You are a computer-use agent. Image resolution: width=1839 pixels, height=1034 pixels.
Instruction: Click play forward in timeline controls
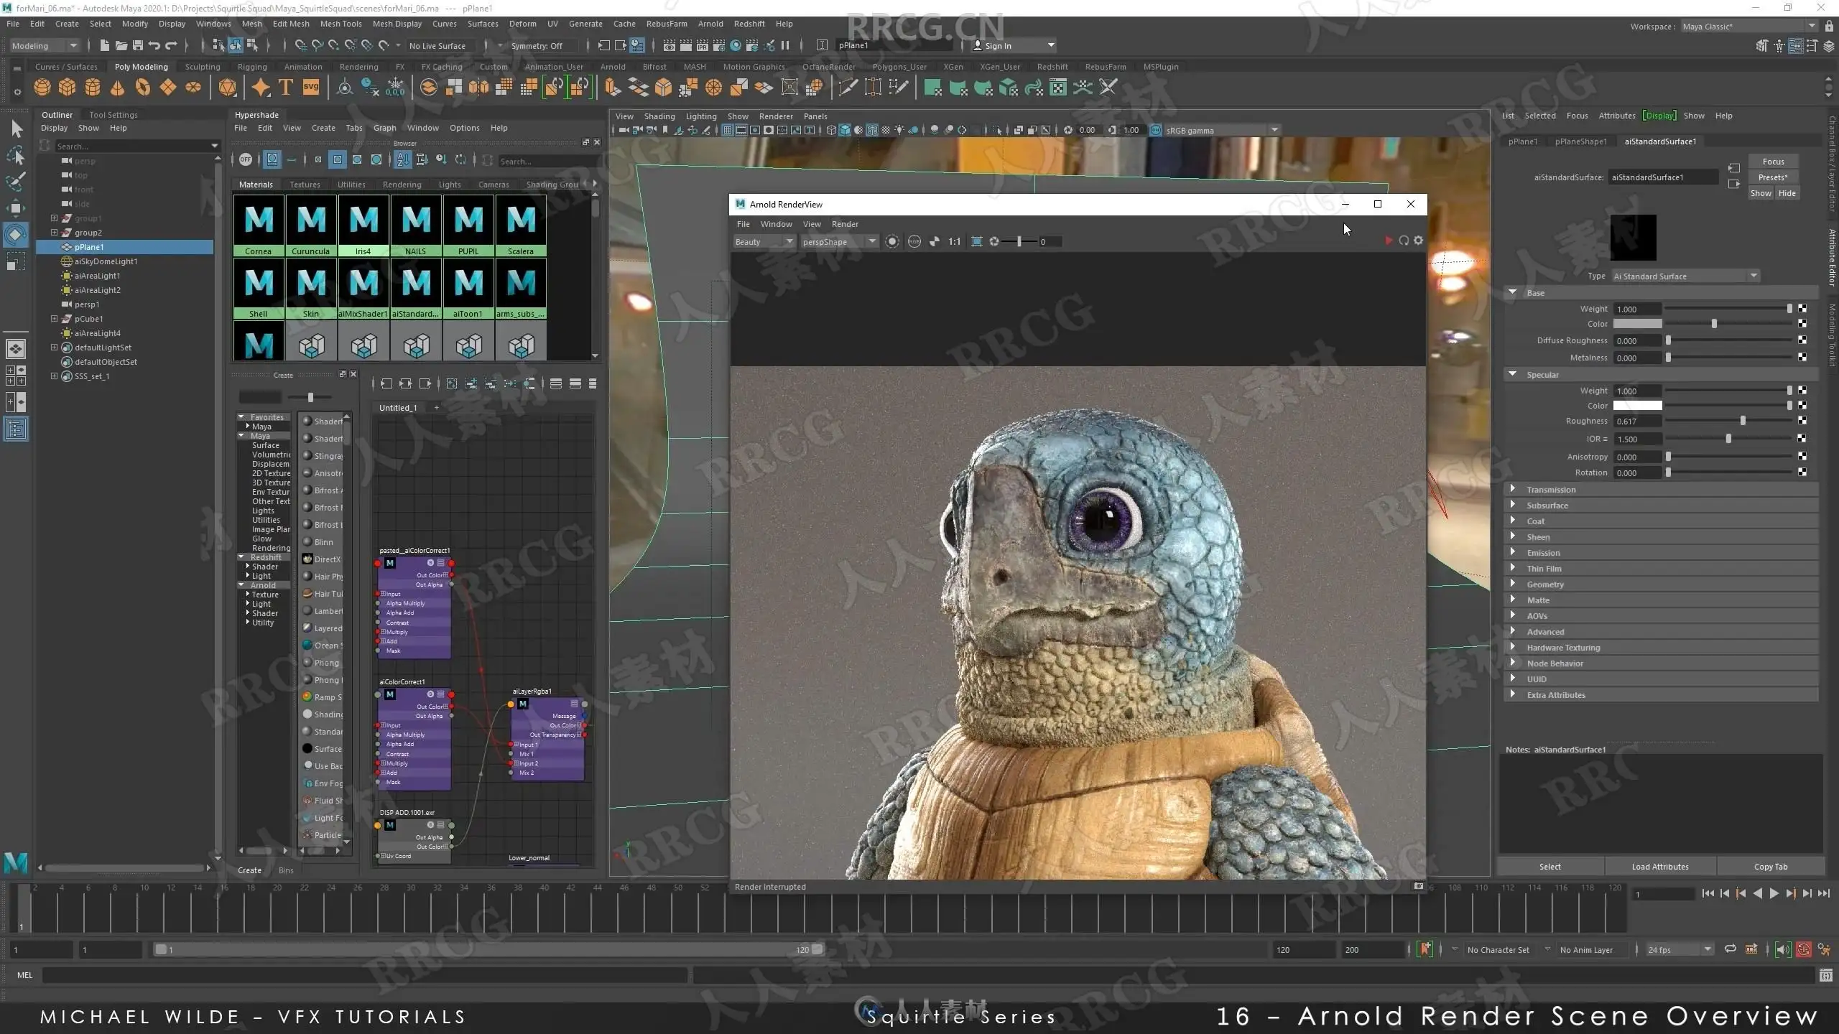click(1774, 893)
